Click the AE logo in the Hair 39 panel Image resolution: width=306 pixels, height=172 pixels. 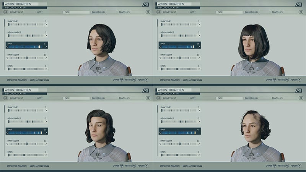[x=146, y=90]
